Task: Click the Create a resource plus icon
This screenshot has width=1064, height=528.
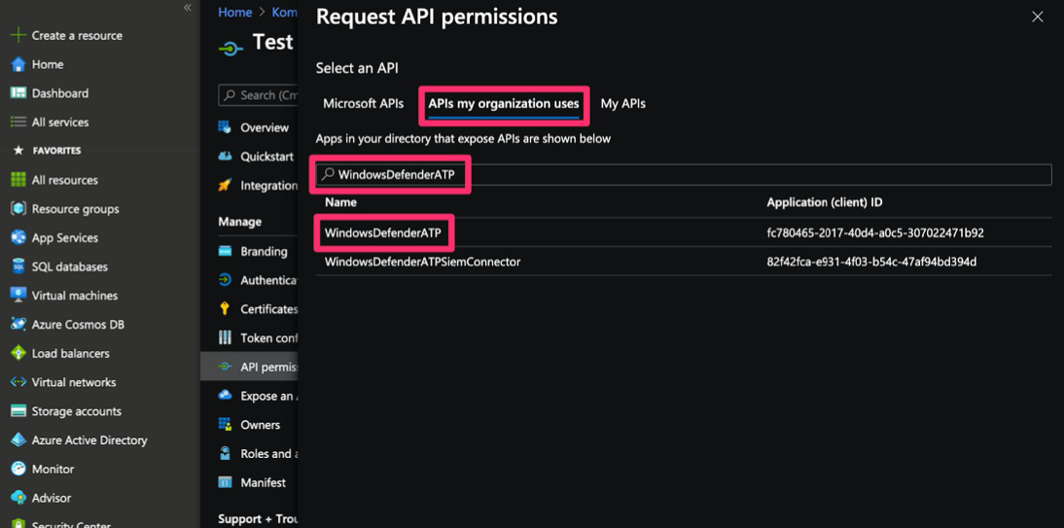Action: pos(18,35)
